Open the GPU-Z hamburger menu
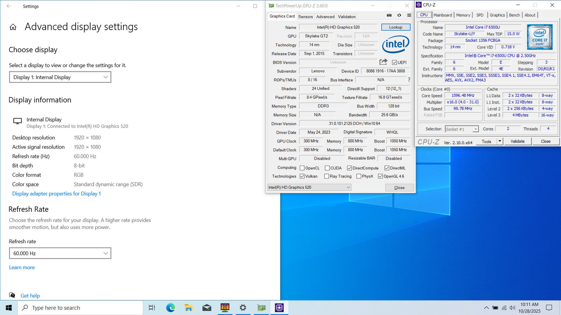Screen dimensions: 561x315 (409, 15)
